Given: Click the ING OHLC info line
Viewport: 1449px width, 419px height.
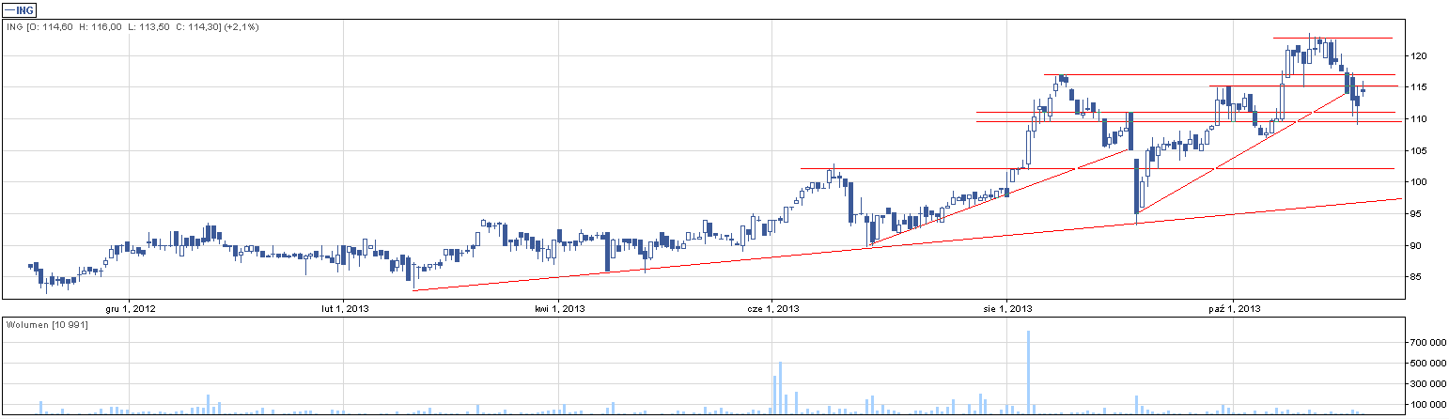Looking at the screenshot, I should pyautogui.click(x=132, y=27).
